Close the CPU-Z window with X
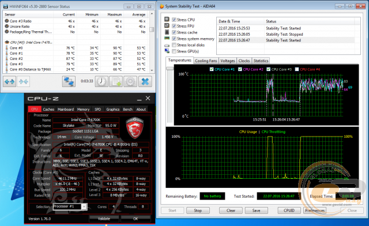 (x=148, y=98)
